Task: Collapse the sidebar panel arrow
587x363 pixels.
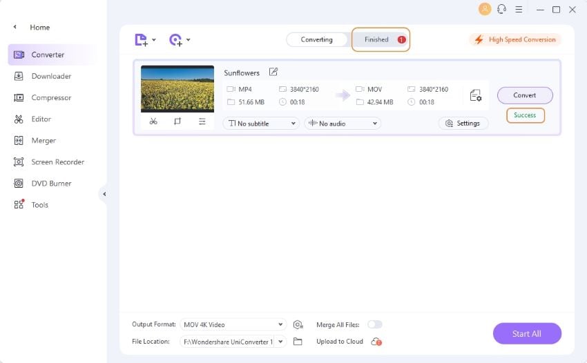Action: click(x=104, y=194)
